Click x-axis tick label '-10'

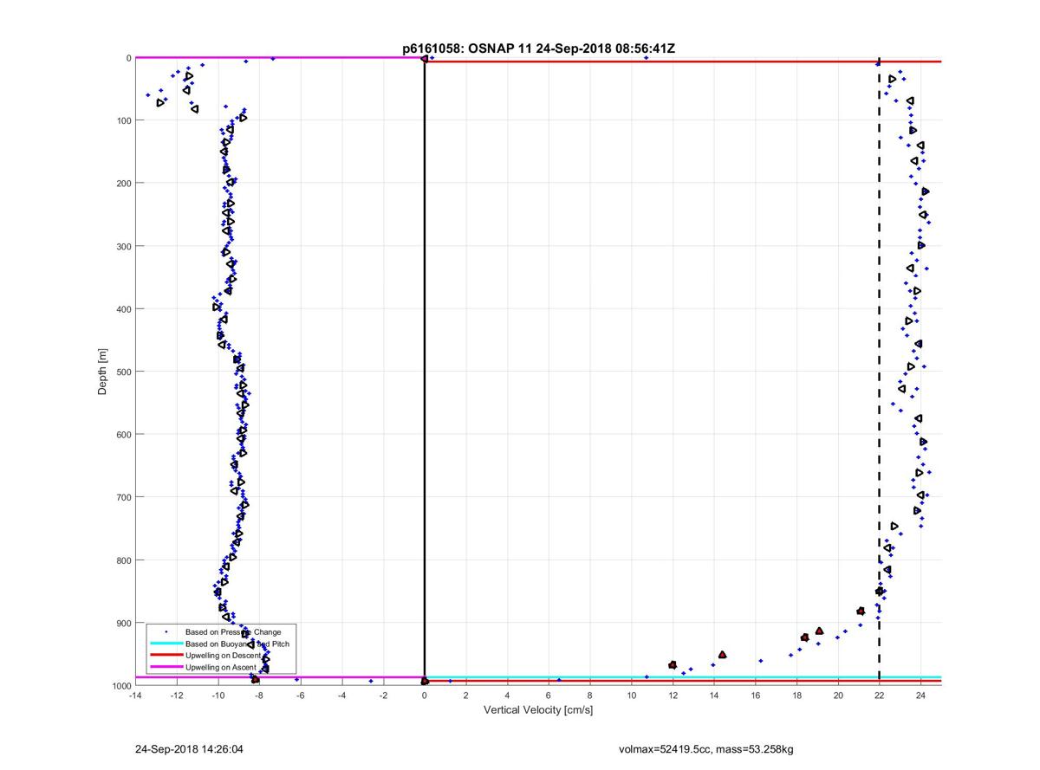click(x=218, y=695)
